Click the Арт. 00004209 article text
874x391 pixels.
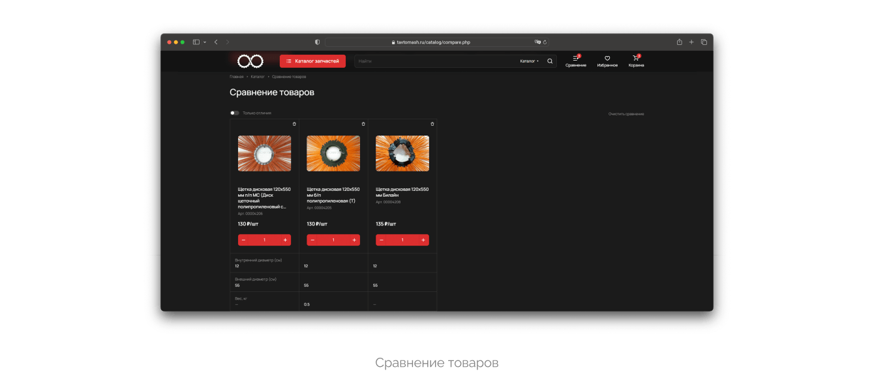[x=388, y=202]
